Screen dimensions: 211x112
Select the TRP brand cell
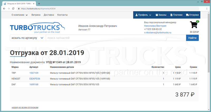(14, 73)
